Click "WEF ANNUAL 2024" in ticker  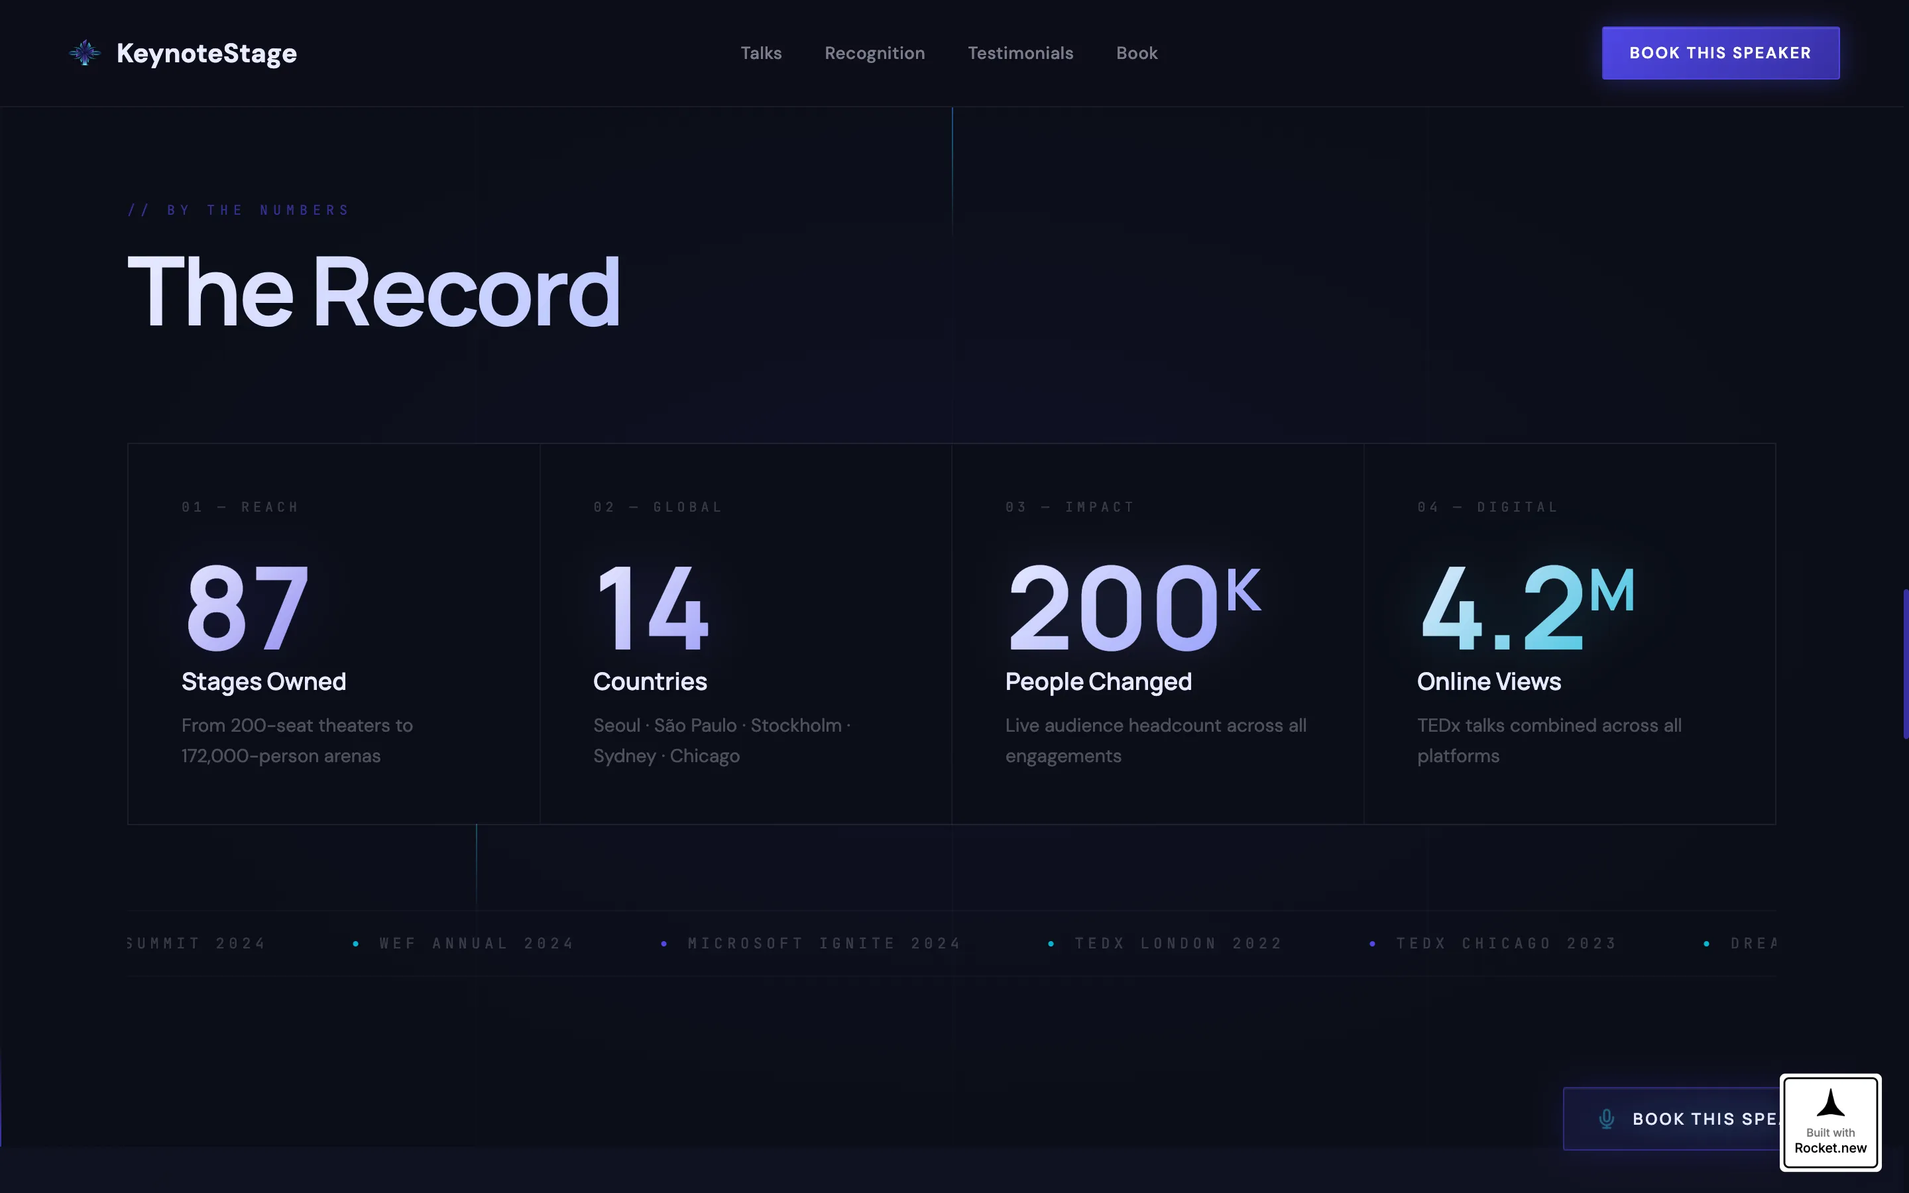477,943
